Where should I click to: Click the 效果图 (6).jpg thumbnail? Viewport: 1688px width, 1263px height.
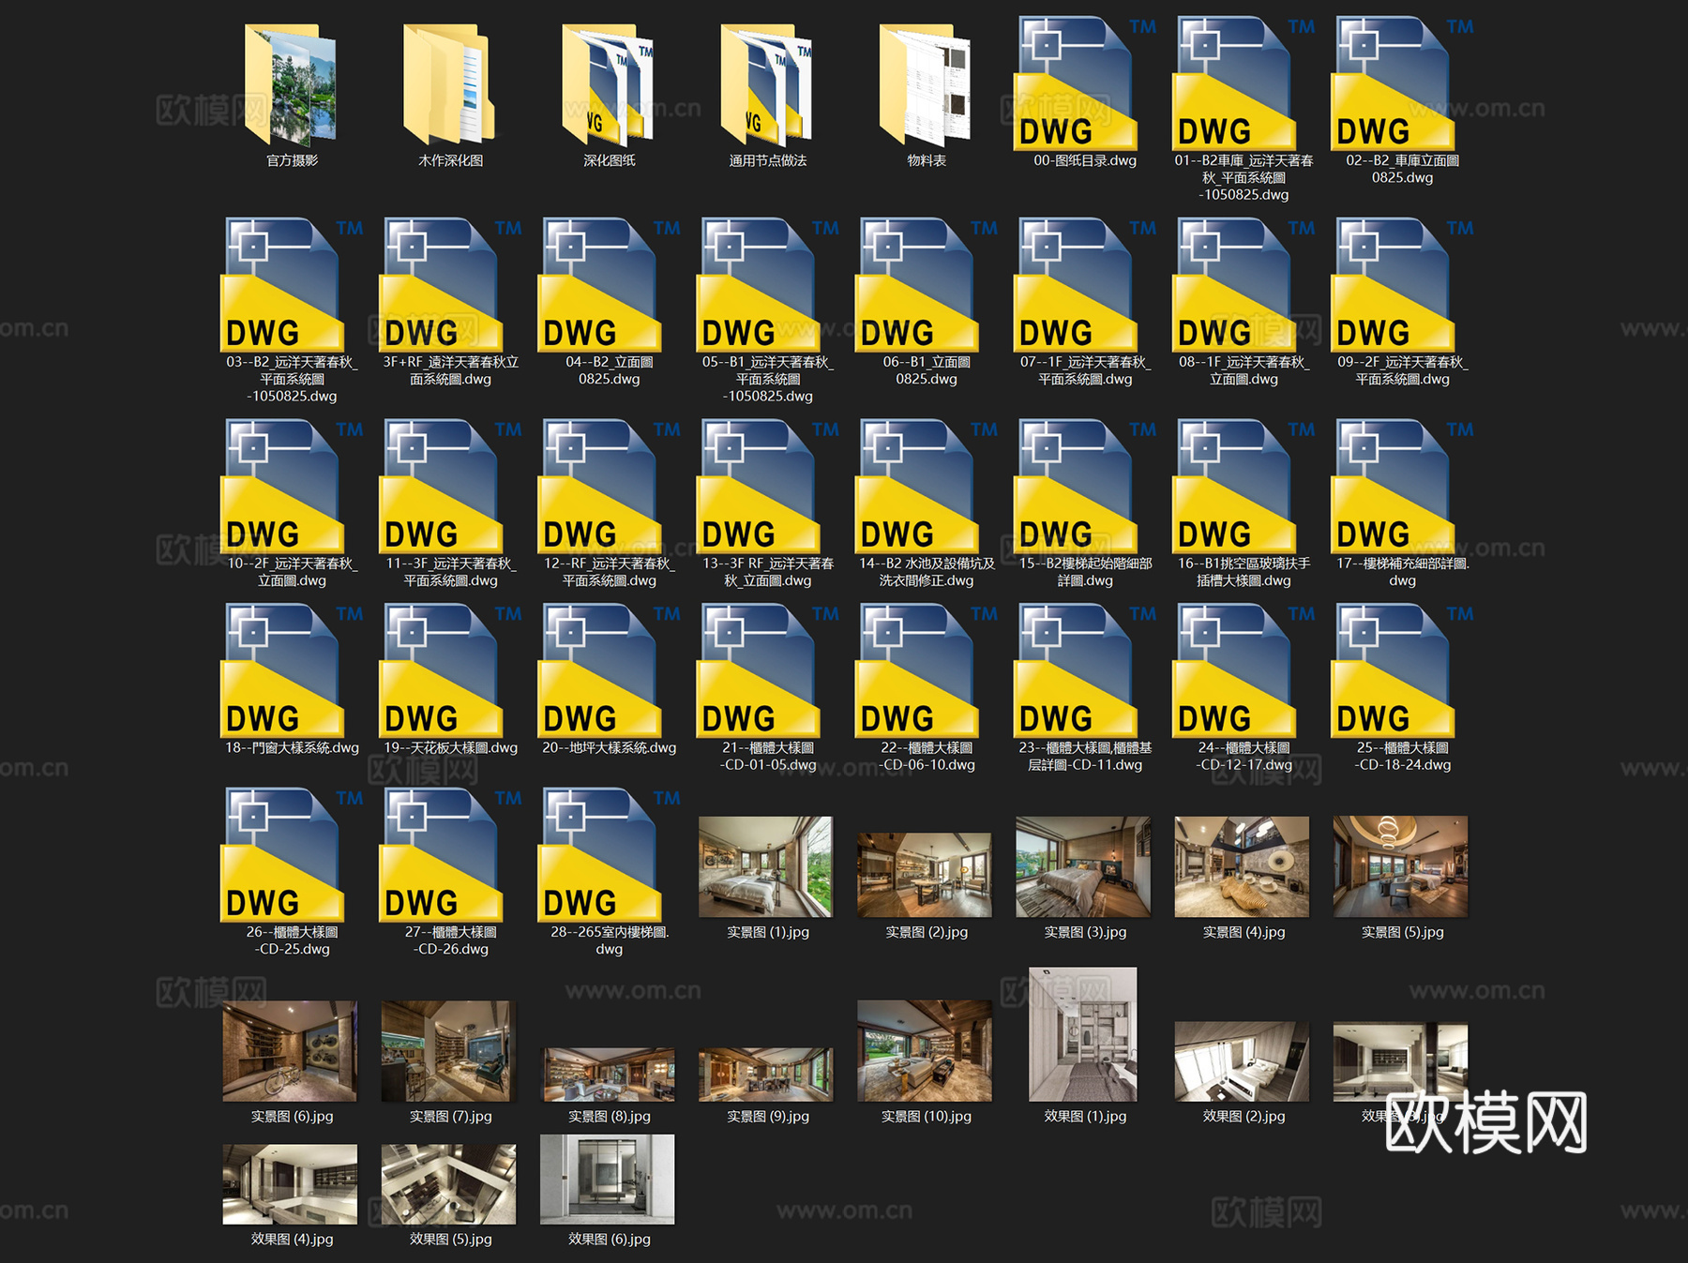607,1180
